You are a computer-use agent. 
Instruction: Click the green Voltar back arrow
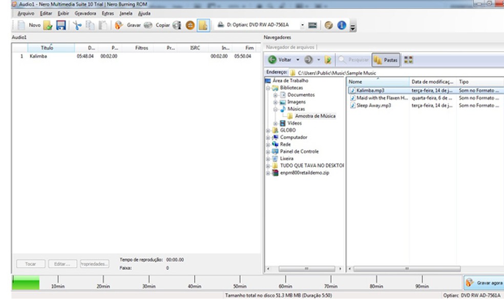pos(272,60)
